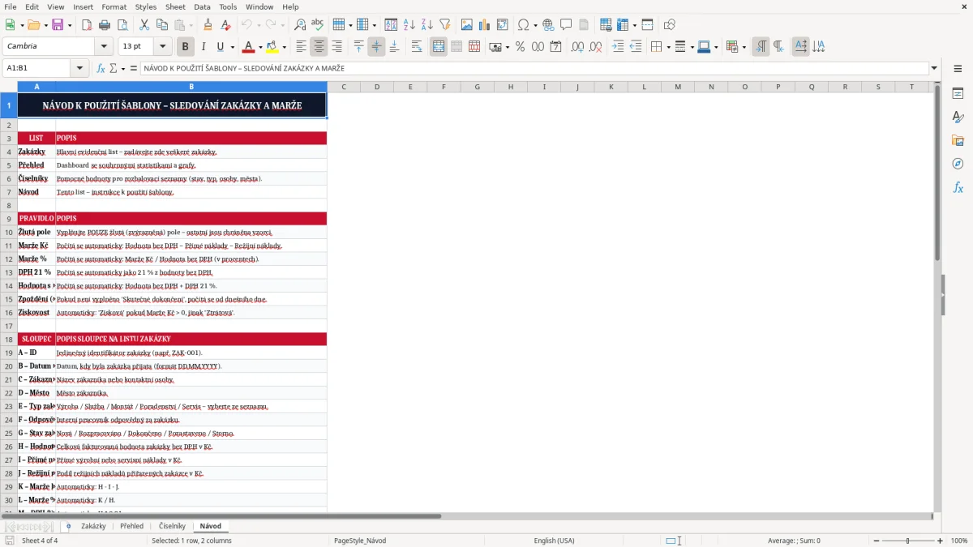Switch to the Číselníky sheet tab

[172, 527]
